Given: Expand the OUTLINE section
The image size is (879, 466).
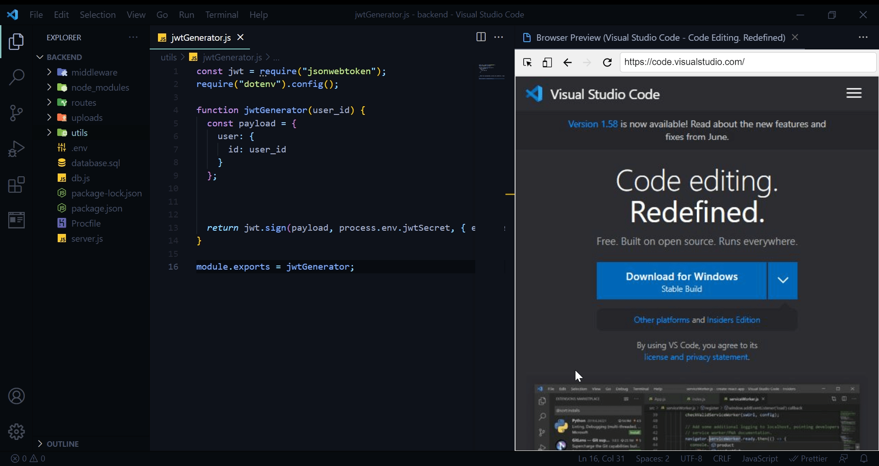Looking at the screenshot, I should pos(40,443).
